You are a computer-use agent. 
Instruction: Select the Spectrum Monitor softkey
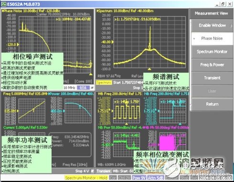click(x=212, y=52)
